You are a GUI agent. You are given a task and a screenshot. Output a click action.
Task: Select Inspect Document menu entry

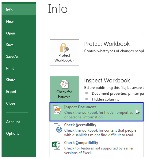click(97, 112)
